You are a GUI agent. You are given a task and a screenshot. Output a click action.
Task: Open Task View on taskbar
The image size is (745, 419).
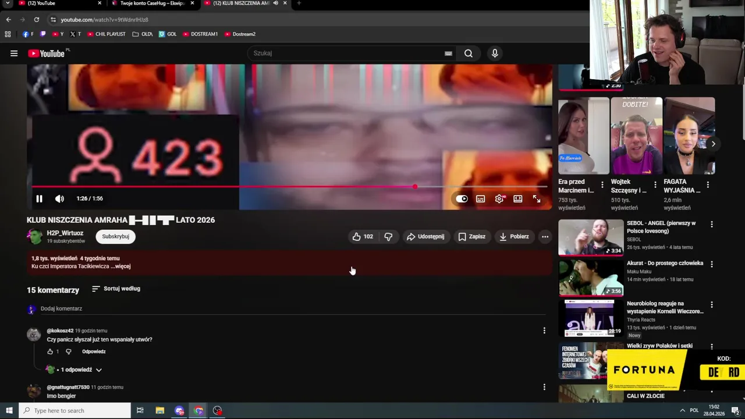tap(140, 411)
